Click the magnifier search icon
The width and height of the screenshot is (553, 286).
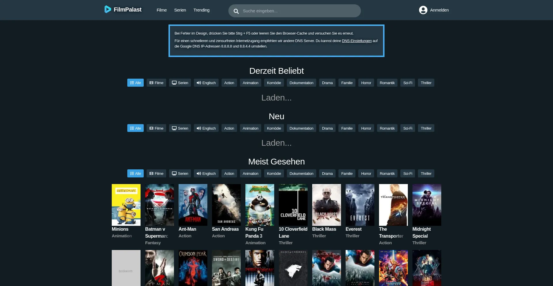236,11
